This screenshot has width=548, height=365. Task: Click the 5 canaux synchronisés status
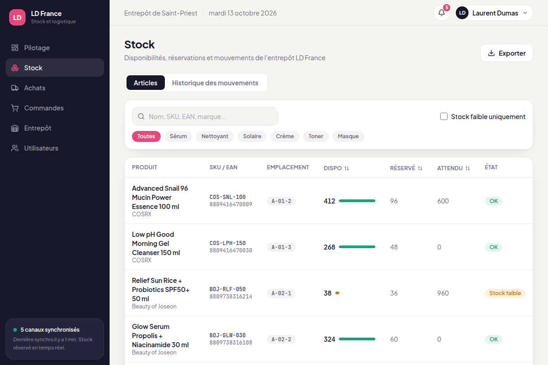(x=50, y=329)
